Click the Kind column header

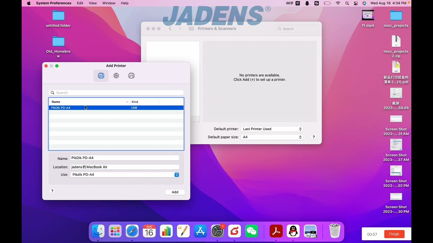pyautogui.click(x=144, y=102)
